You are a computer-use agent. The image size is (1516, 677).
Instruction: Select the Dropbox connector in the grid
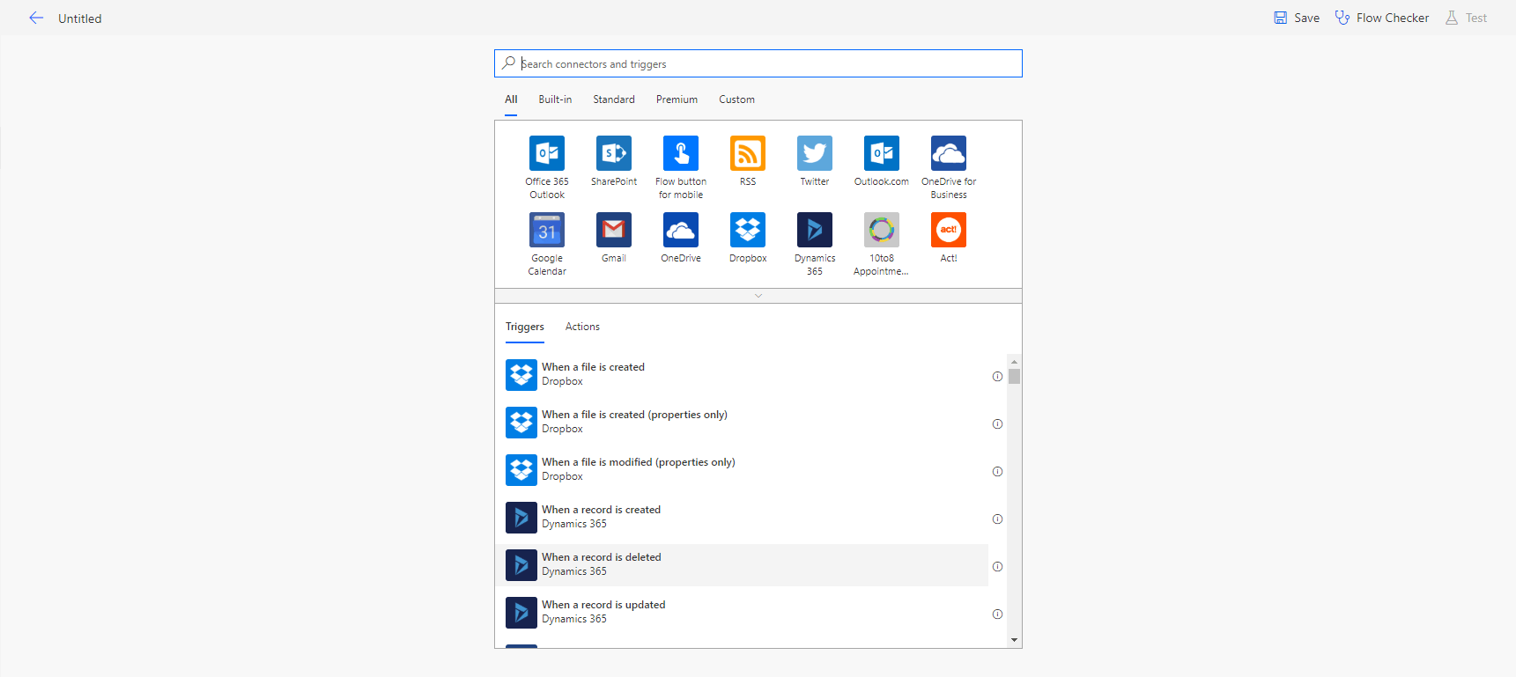(748, 230)
